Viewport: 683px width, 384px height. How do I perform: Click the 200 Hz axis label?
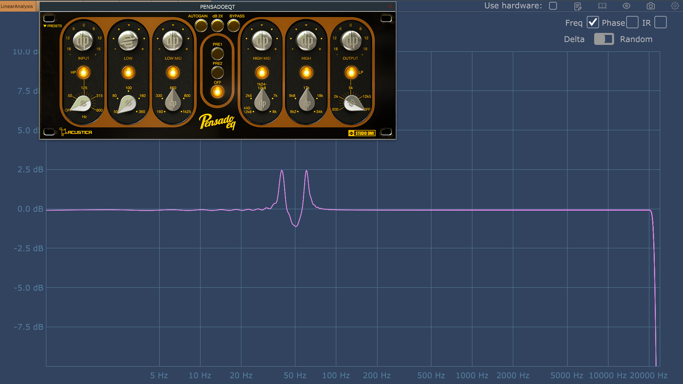(x=377, y=376)
